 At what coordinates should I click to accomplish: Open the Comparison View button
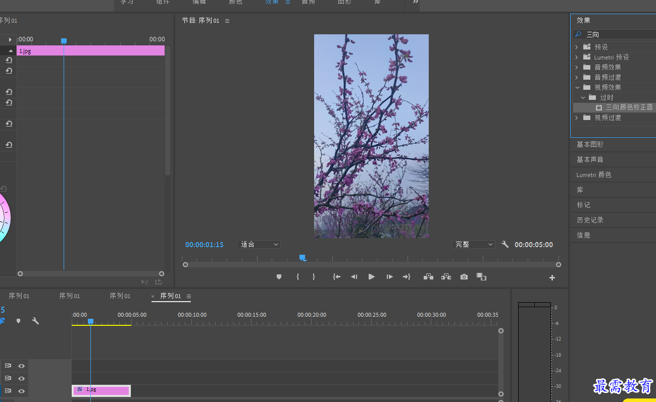pos(481,277)
